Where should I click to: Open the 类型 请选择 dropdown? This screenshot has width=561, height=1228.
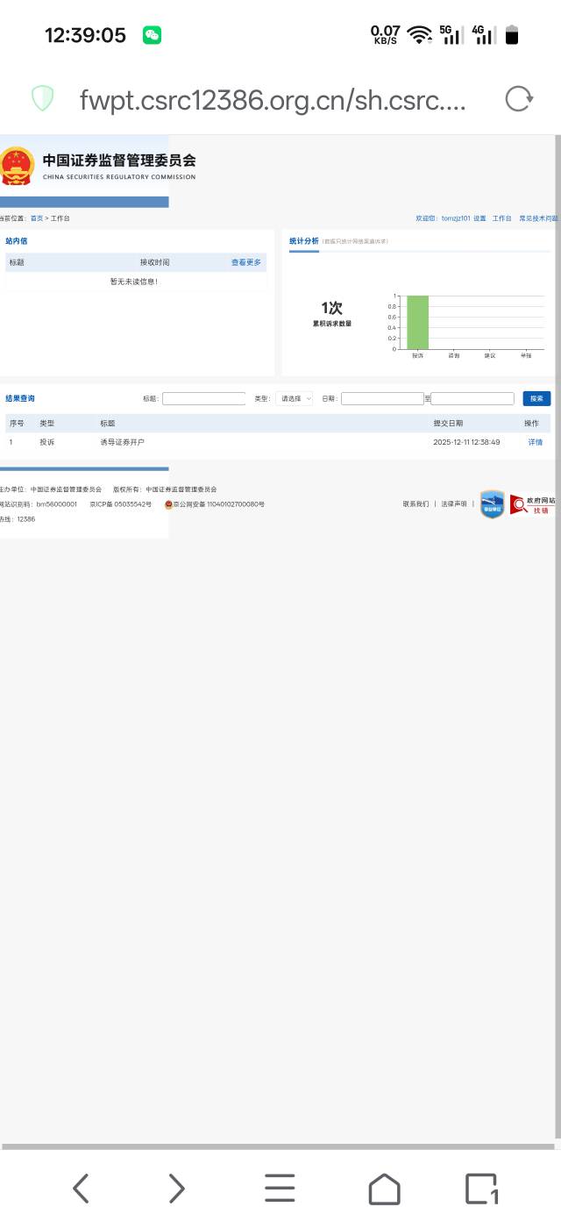tap(295, 398)
